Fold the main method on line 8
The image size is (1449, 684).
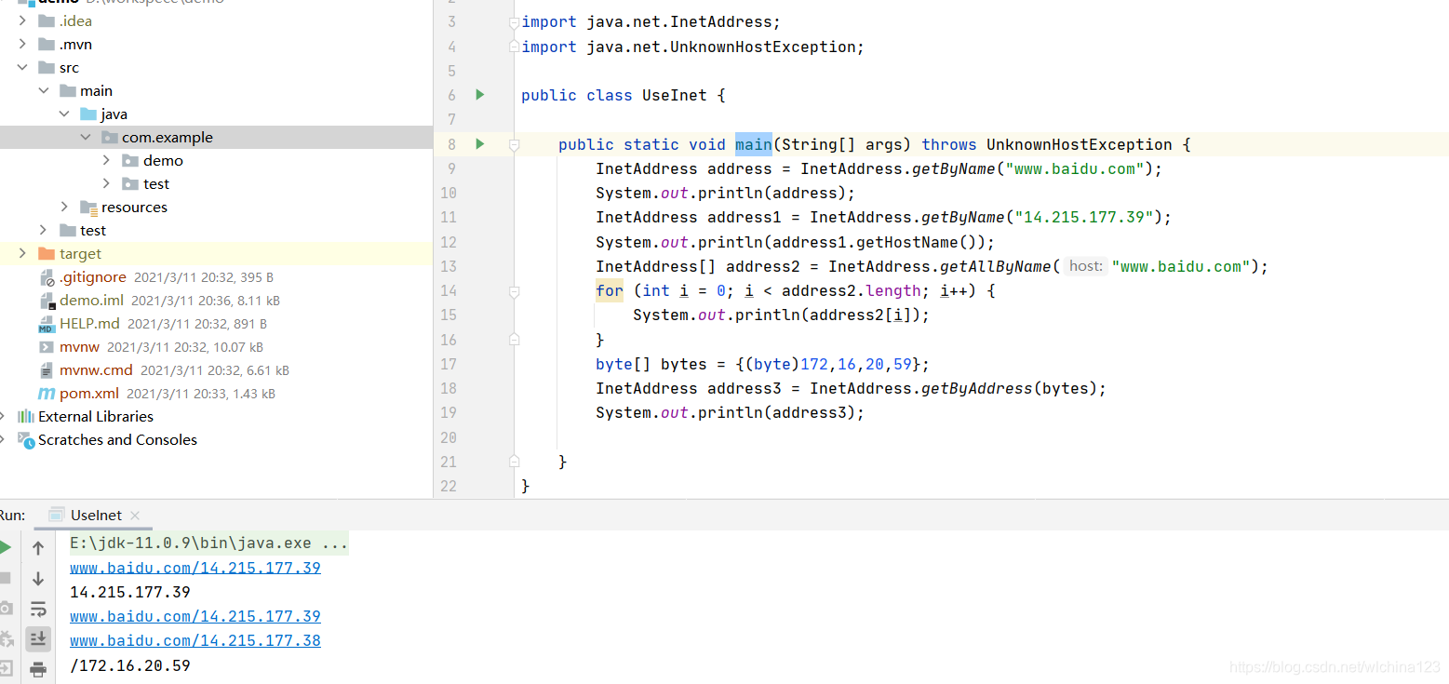click(x=513, y=144)
